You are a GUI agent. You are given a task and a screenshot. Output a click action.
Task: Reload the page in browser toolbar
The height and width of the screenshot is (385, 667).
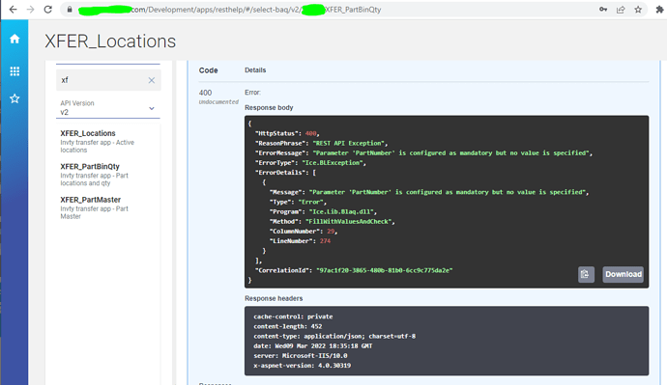point(47,10)
